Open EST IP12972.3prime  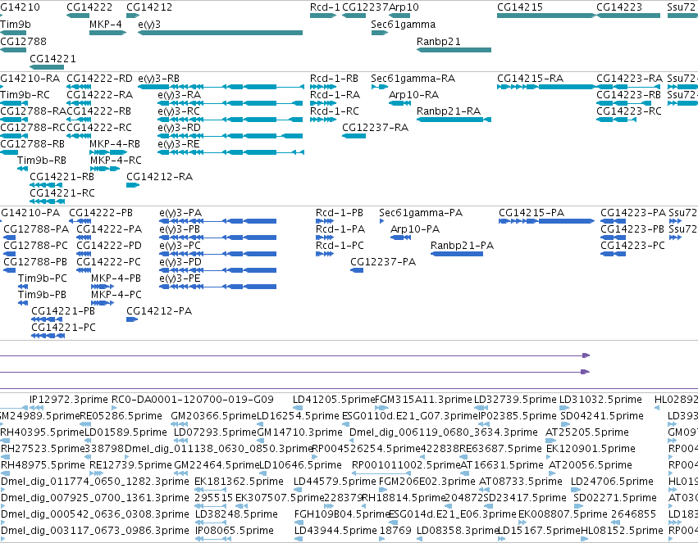pos(69,400)
